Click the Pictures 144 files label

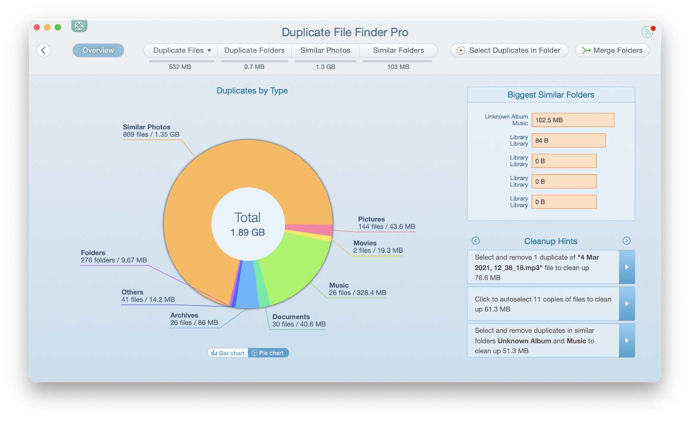[386, 223]
